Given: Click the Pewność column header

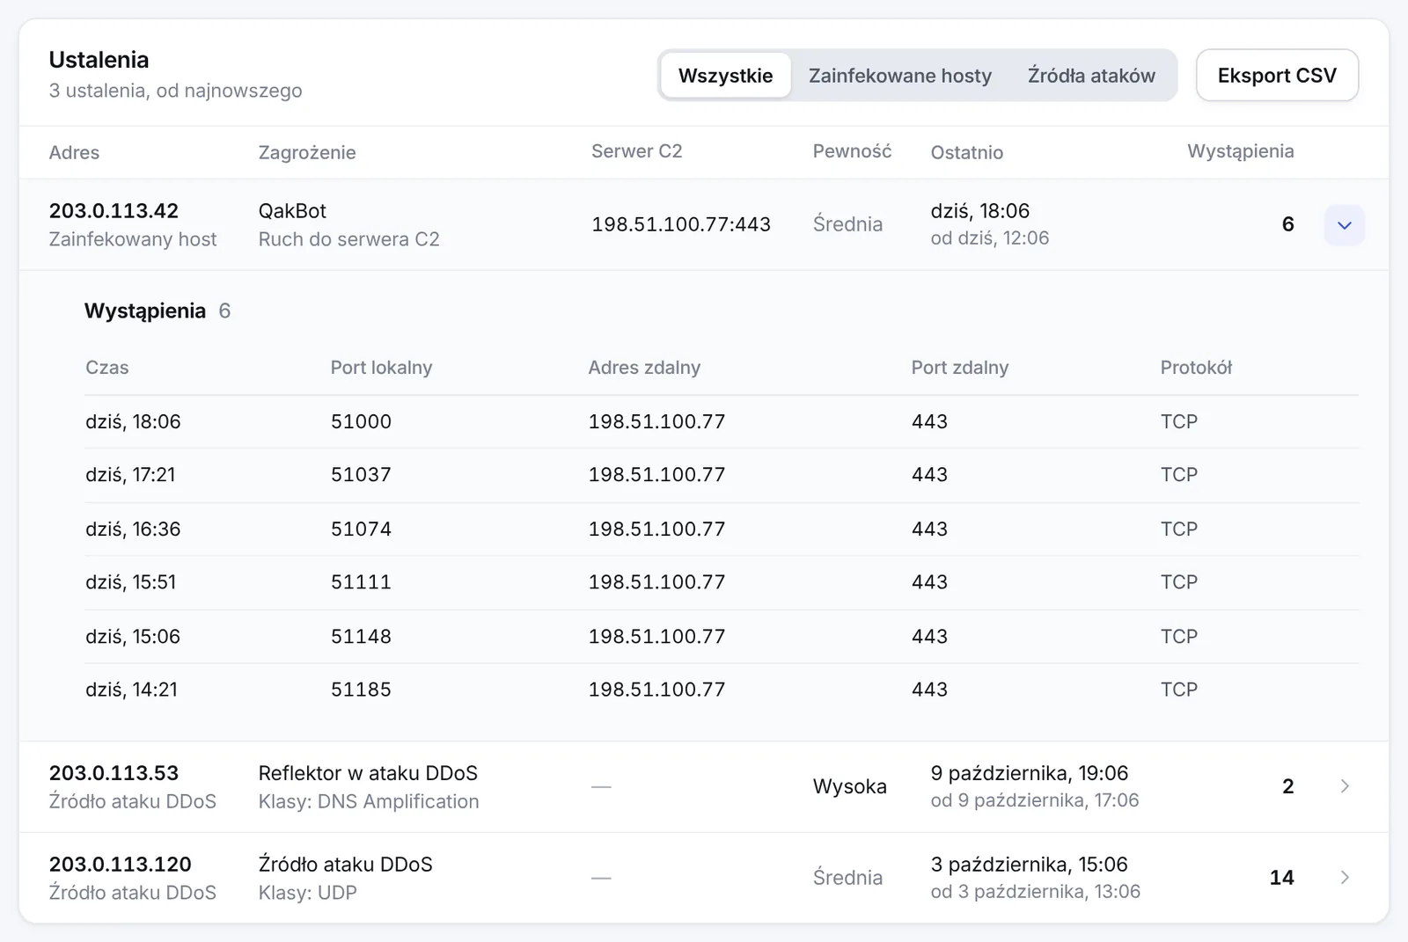Looking at the screenshot, I should (852, 151).
